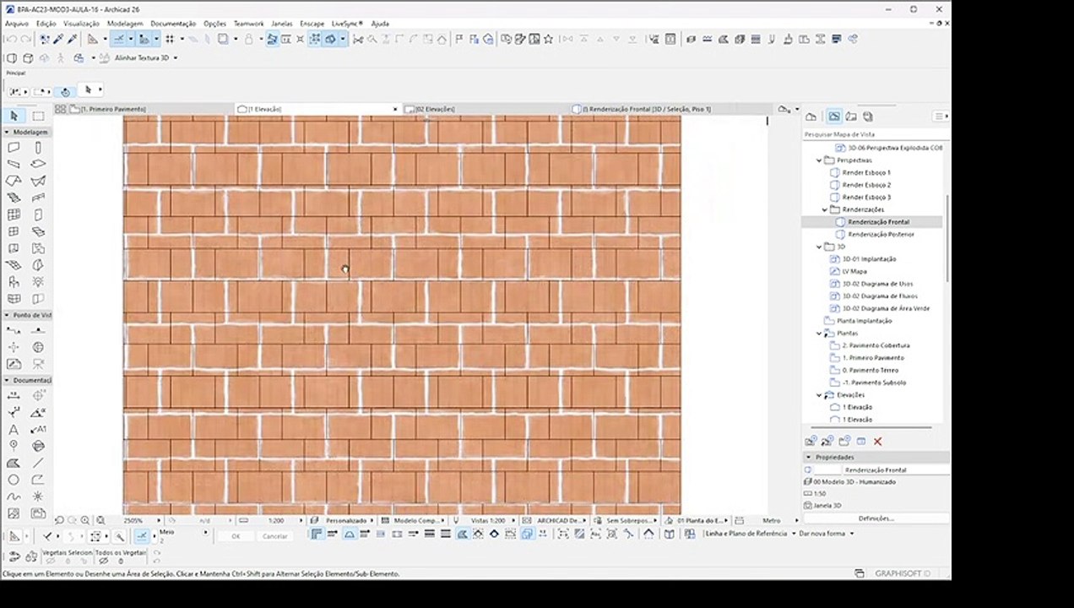Switch to the 02 Elevações tab
The height and width of the screenshot is (608, 1074).
tap(435, 109)
